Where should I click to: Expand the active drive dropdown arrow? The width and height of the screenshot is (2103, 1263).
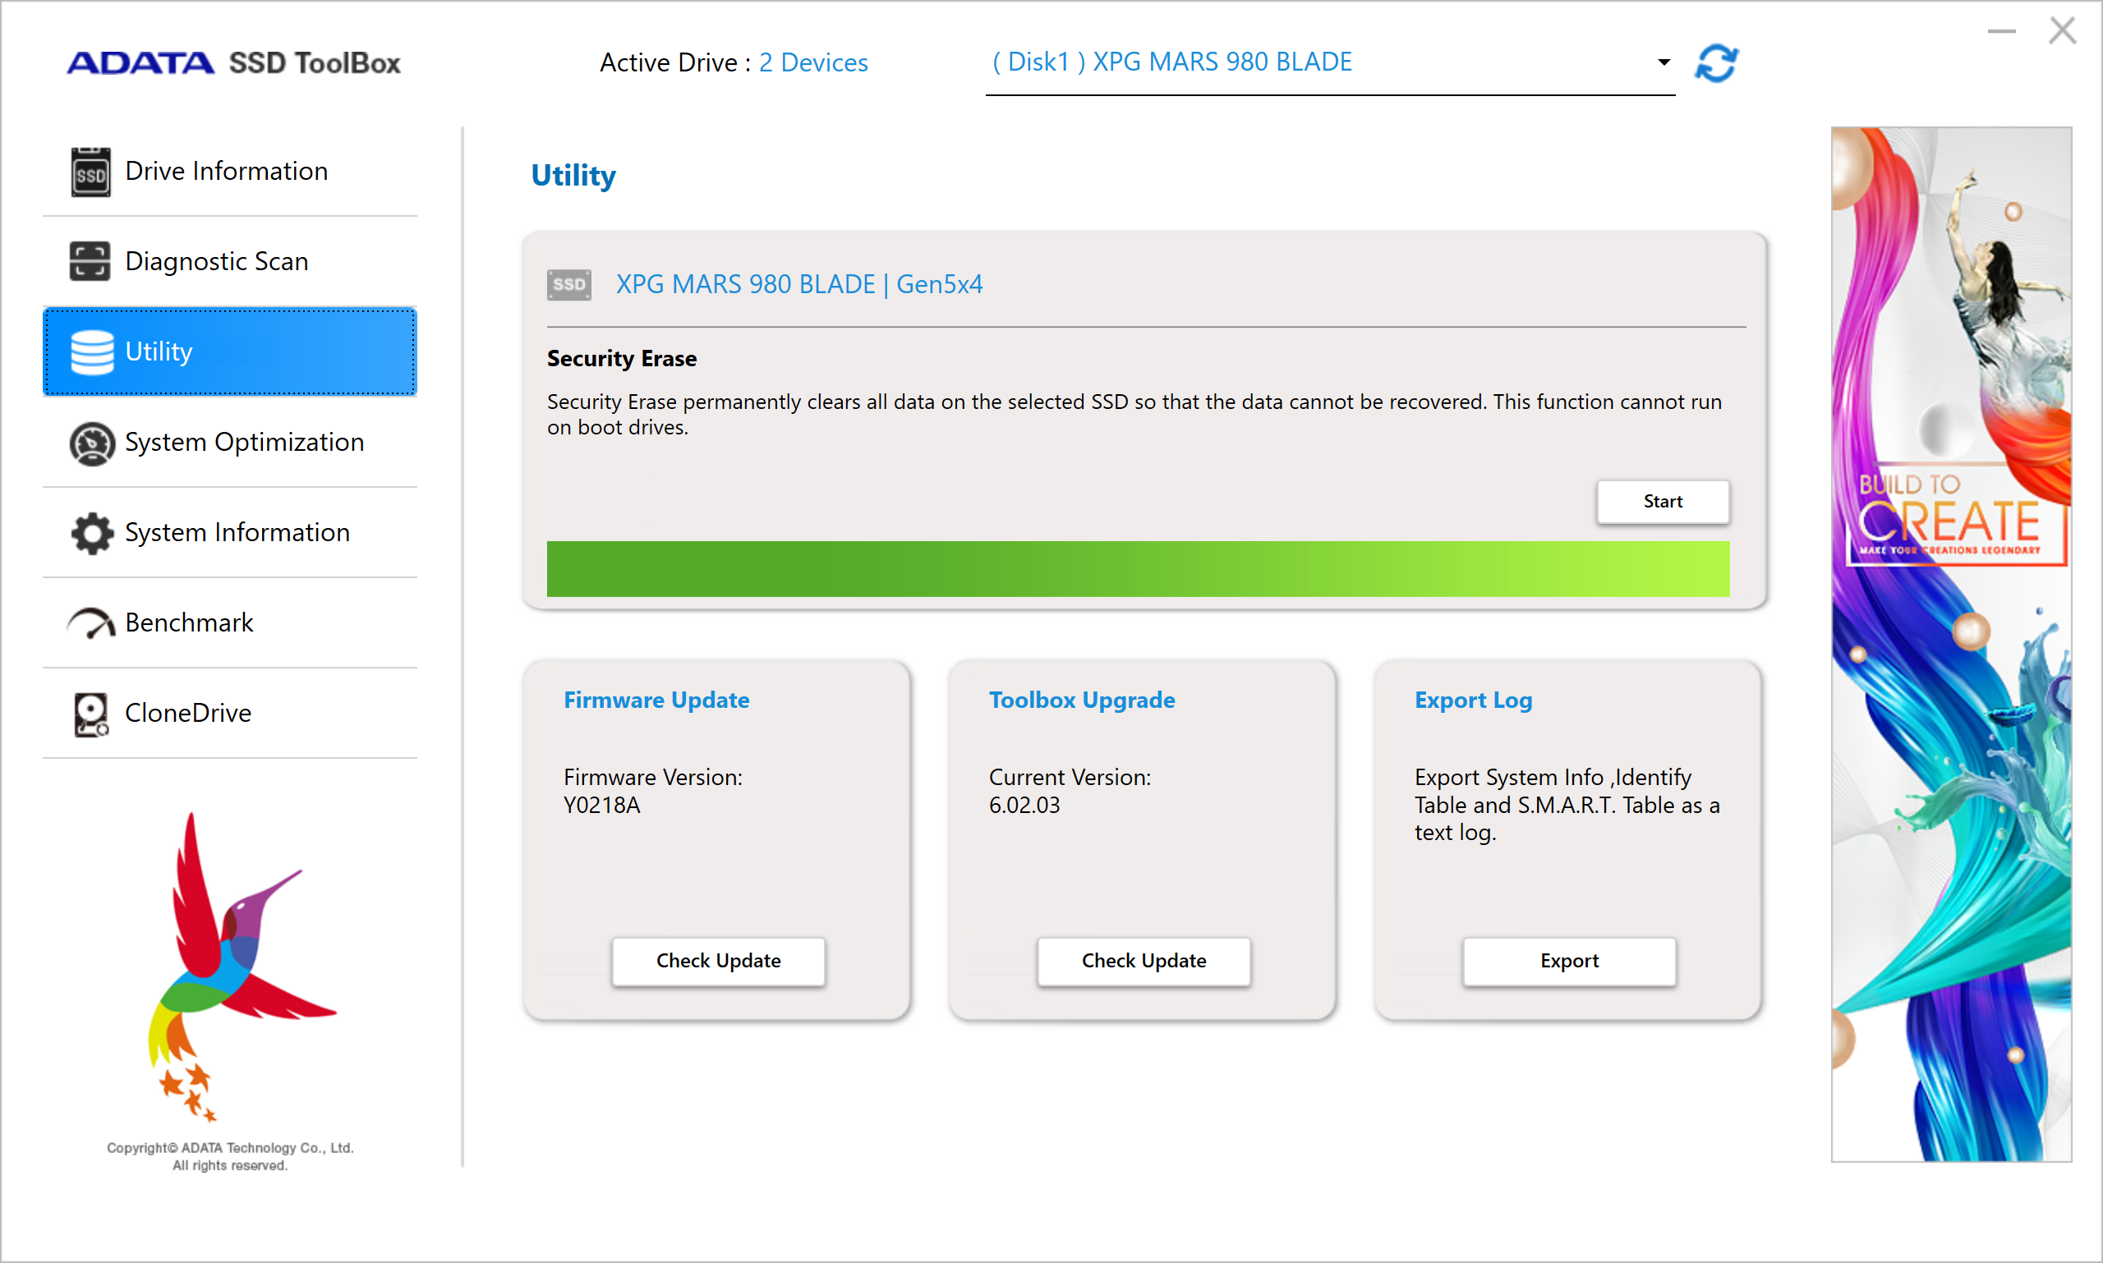coord(1663,62)
